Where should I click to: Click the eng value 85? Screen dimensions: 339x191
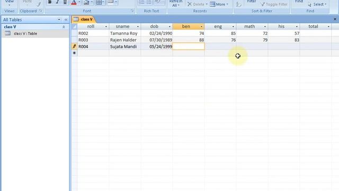[220, 33]
